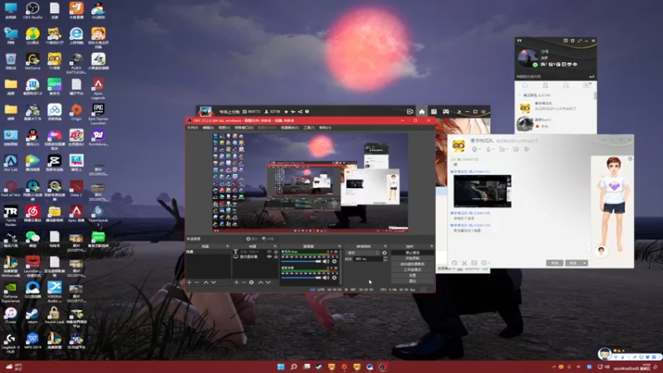The image size is (663, 373).
Task: Click Studio Mode in OBS controls
Action: [412, 269]
